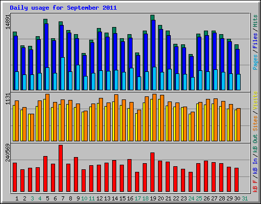Click the blue Files bar for day 5
Viewport: 261px width, 204px height.
click(46, 45)
